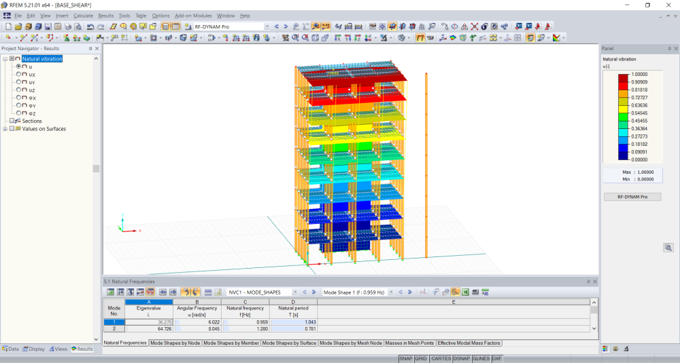The width and height of the screenshot is (680, 363).
Task: Pin the Project Navigator panel
Action: click(x=90, y=48)
